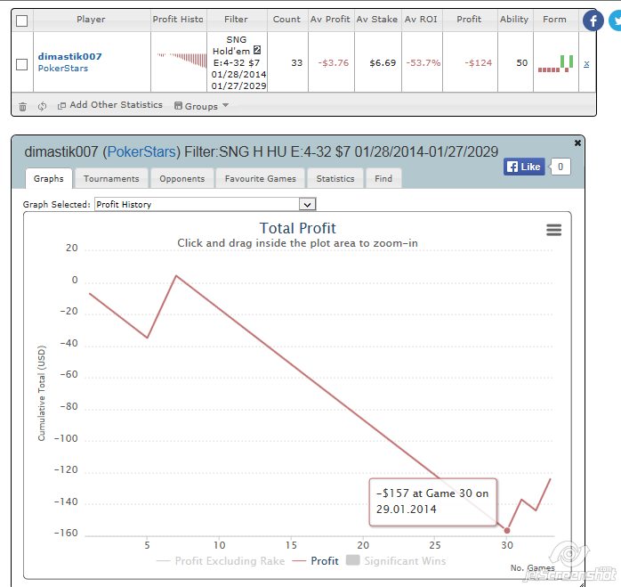
Task: Open the Opponents tab
Action: (x=182, y=178)
